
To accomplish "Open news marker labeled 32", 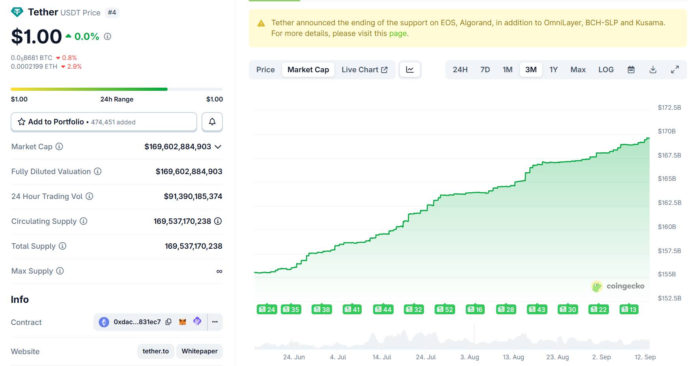I will [414, 310].
